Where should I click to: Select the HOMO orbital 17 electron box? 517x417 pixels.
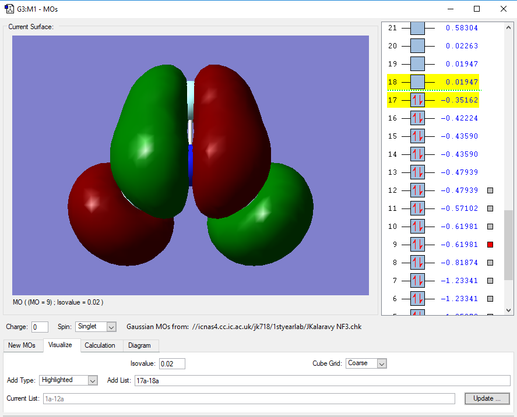(417, 100)
